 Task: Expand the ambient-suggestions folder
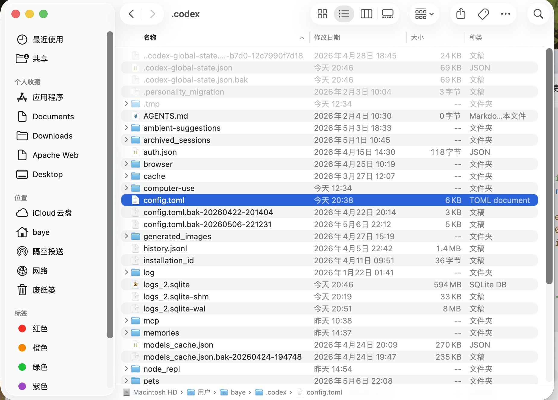pos(126,128)
